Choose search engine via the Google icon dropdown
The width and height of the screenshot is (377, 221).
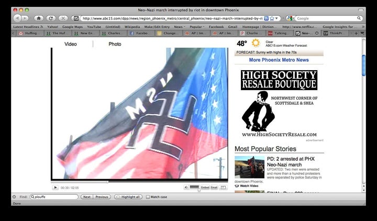click(x=290, y=18)
